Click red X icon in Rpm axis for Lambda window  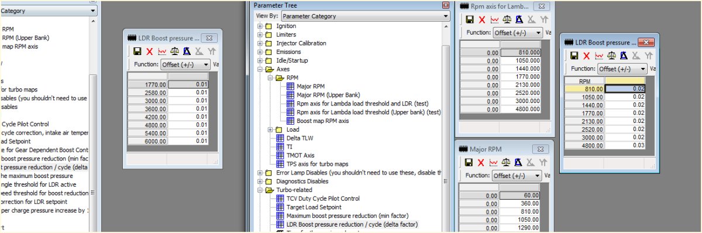(x=481, y=20)
